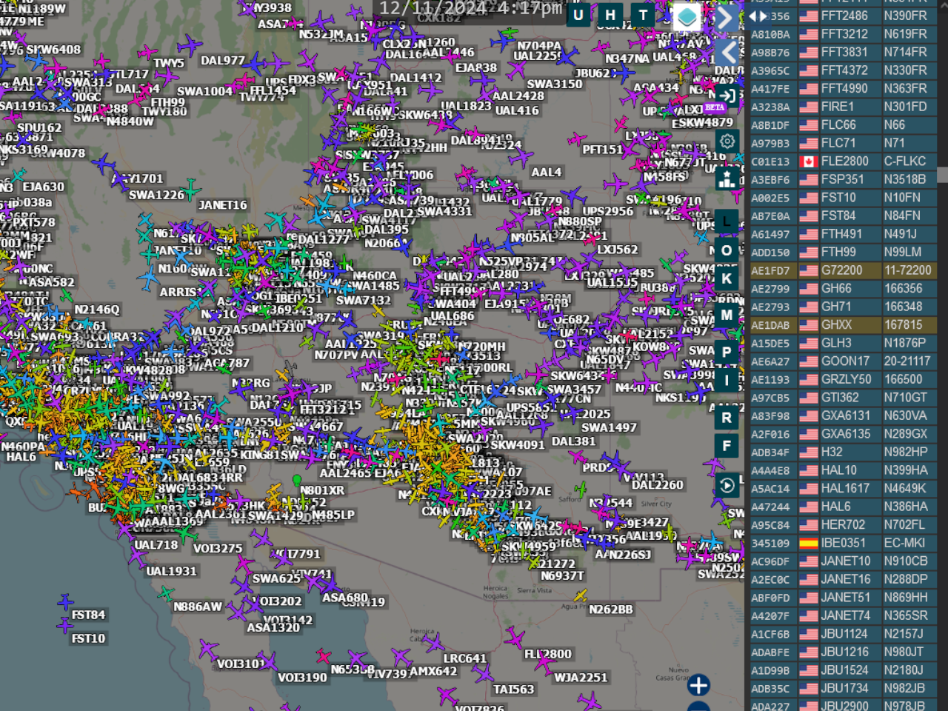This screenshot has height=711, width=948.
Task: Click hex code A3EBF6 in the list
Action: [770, 179]
